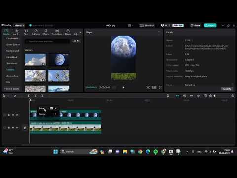Toggle auto snapping icon

[x=185, y=96]
